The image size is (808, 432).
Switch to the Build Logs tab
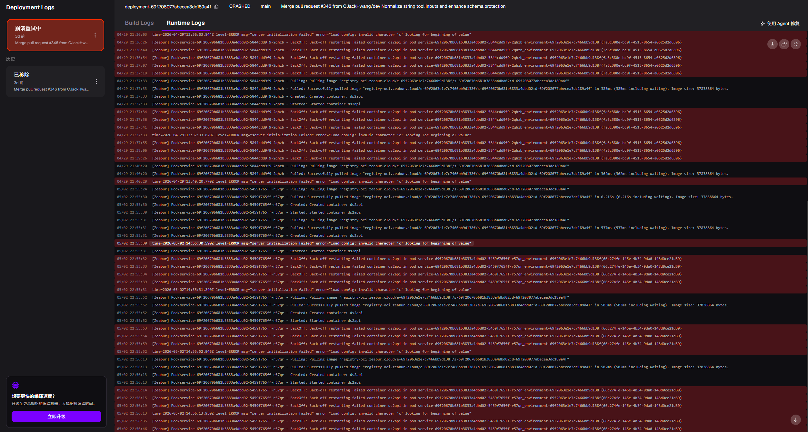click(139, 23)
